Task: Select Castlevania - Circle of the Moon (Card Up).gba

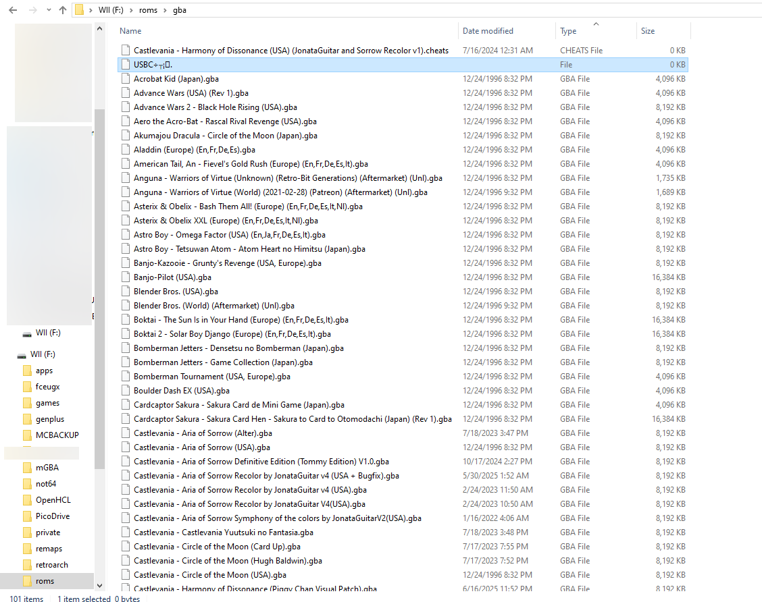Action: 218,547
